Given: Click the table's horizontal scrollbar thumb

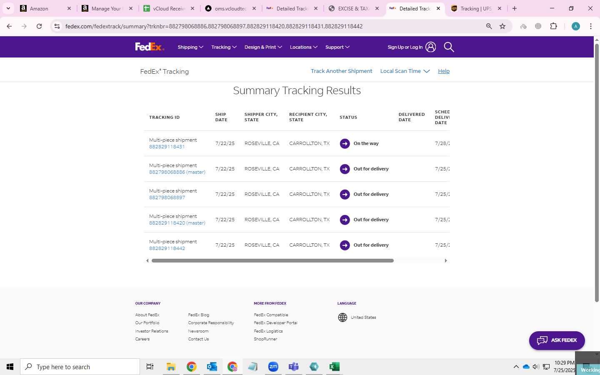Looking at the screenshot, I should [272, 261].
